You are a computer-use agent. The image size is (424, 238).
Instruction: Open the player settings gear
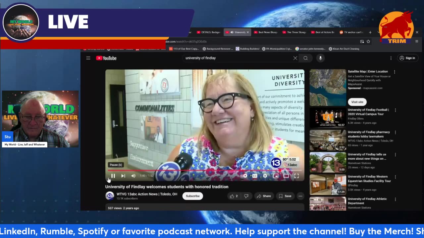tap(265, 176)
